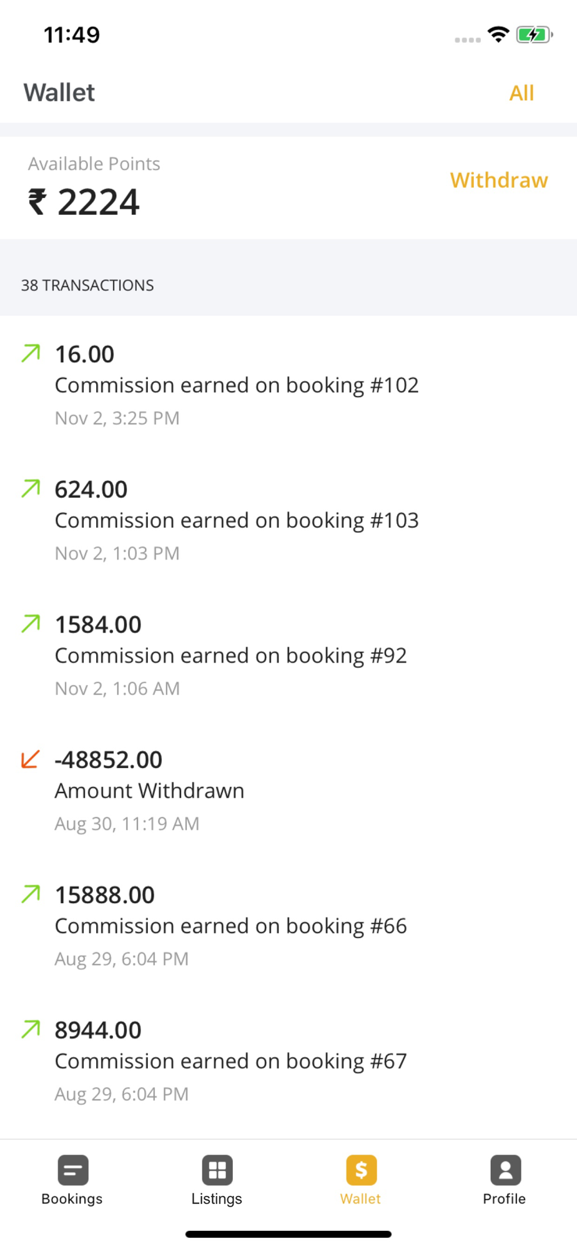Tap orange arrow beside the -48852.00 withdrawal
The height and width of the screenshot is (1249, 577).
(x=31, y=759)
